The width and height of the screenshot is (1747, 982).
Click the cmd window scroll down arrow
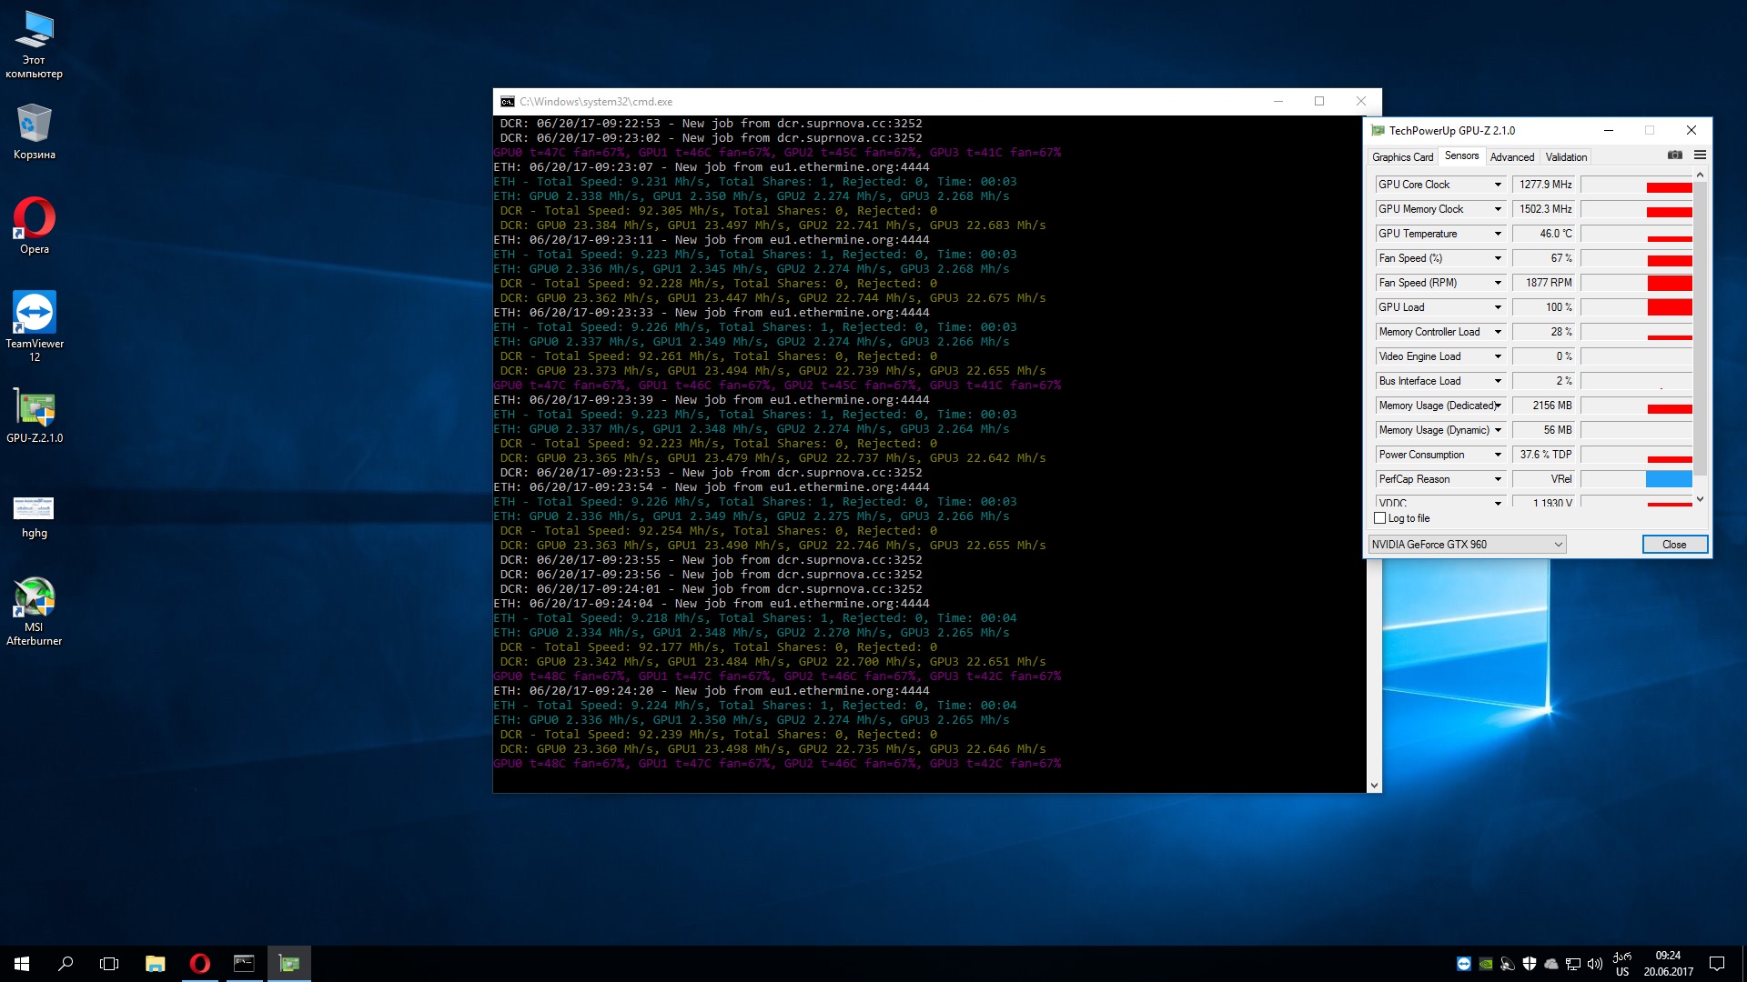coord(1374,785)
